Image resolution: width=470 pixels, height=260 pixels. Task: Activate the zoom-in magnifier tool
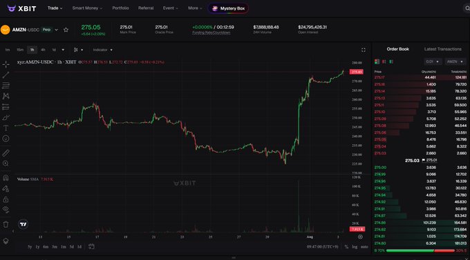click(x=6, y=163)
